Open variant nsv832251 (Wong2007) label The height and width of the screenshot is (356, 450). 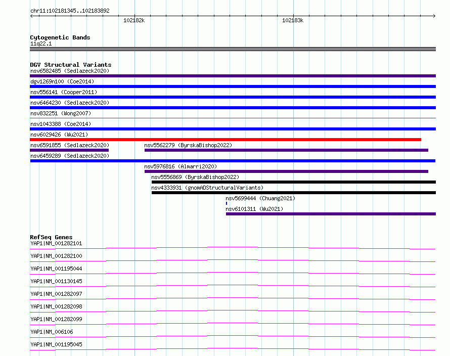point(61,113)
